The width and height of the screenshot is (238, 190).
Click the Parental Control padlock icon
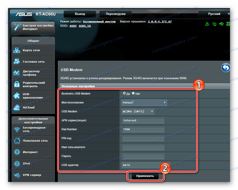[17, 84]
